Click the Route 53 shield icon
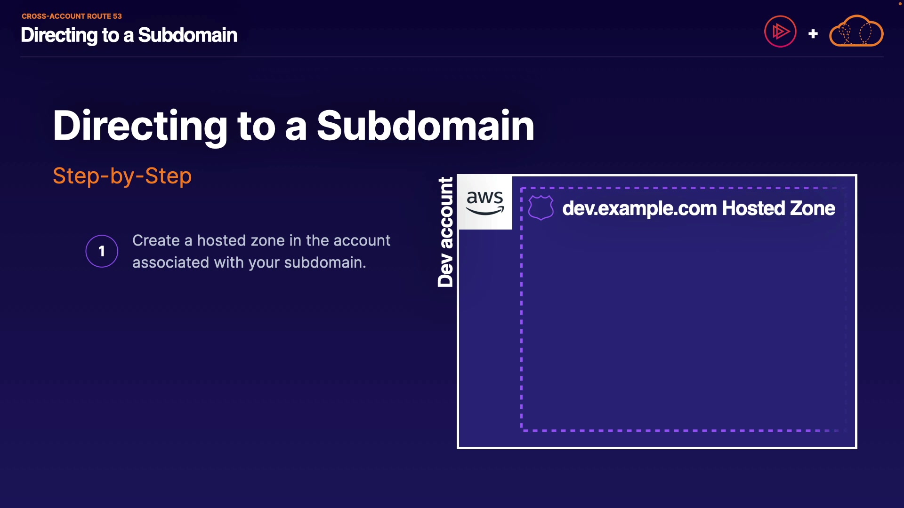 point(541,207)
